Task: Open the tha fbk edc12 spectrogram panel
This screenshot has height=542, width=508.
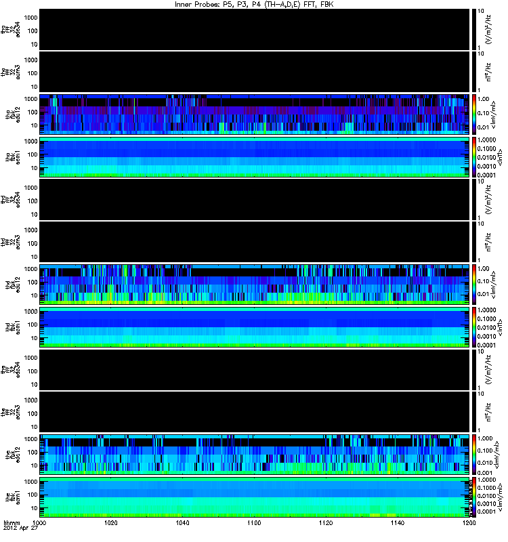Action: [x=255, y=114]
